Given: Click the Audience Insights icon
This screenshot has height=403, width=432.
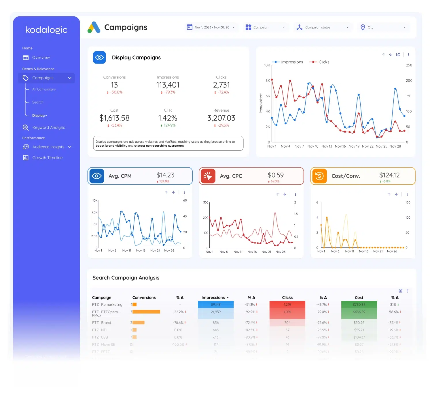Looking at the screenshot, I should (x=26, y=147).
